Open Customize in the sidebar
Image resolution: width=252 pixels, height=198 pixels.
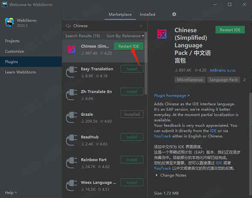pyautogui.click(x=15, y=51)
